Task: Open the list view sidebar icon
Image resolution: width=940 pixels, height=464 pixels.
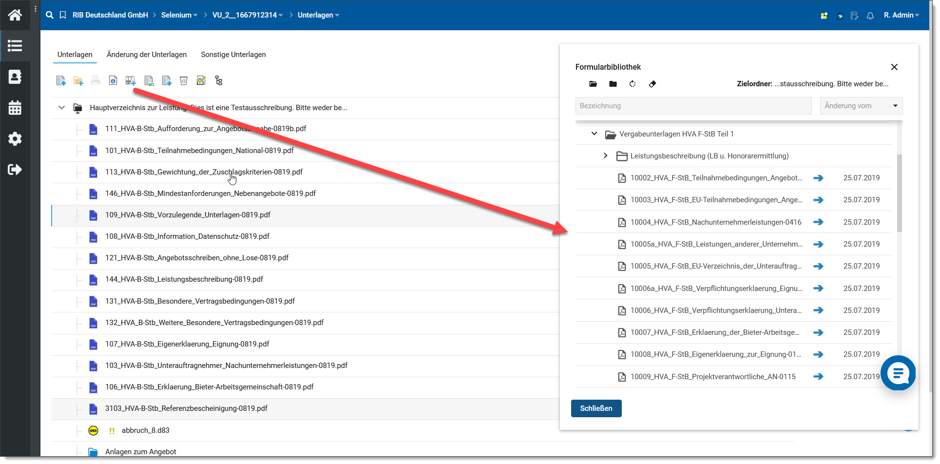Action: click(15, 46)
